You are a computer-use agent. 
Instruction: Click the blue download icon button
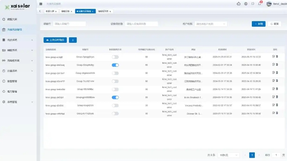pyautogui.click(x=73, y=40)
